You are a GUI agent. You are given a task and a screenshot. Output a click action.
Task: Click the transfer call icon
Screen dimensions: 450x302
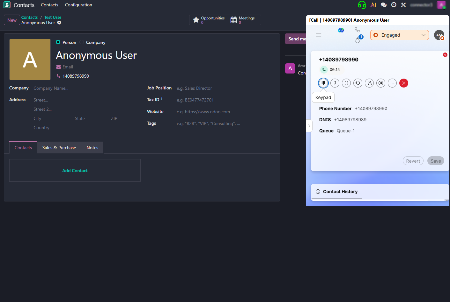[369, 83]
